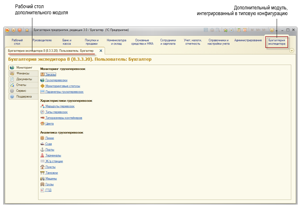Click the anchor icon beside Порты

pos(42,149)
